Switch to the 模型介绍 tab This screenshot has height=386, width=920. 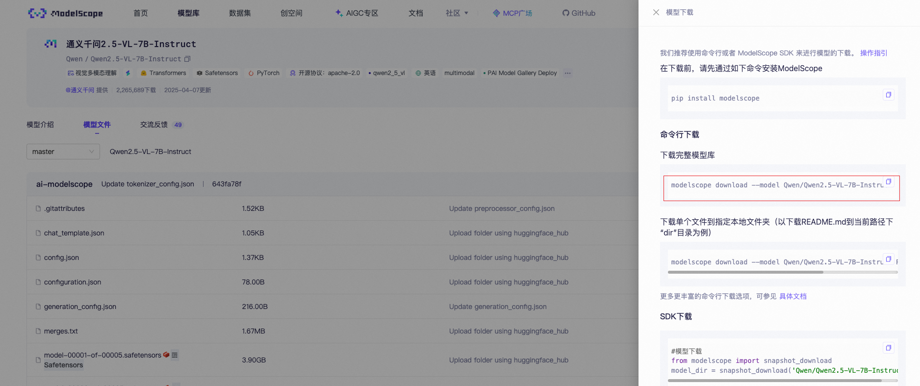40,125
